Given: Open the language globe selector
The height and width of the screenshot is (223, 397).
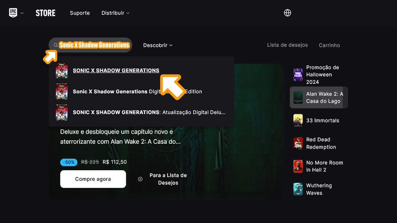Looking at the screenshot, I should click(x=287, y=12).
